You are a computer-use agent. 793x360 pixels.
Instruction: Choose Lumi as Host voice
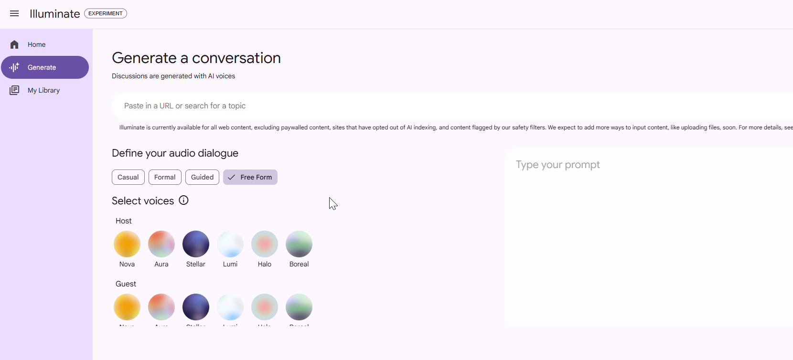(230, 244)
